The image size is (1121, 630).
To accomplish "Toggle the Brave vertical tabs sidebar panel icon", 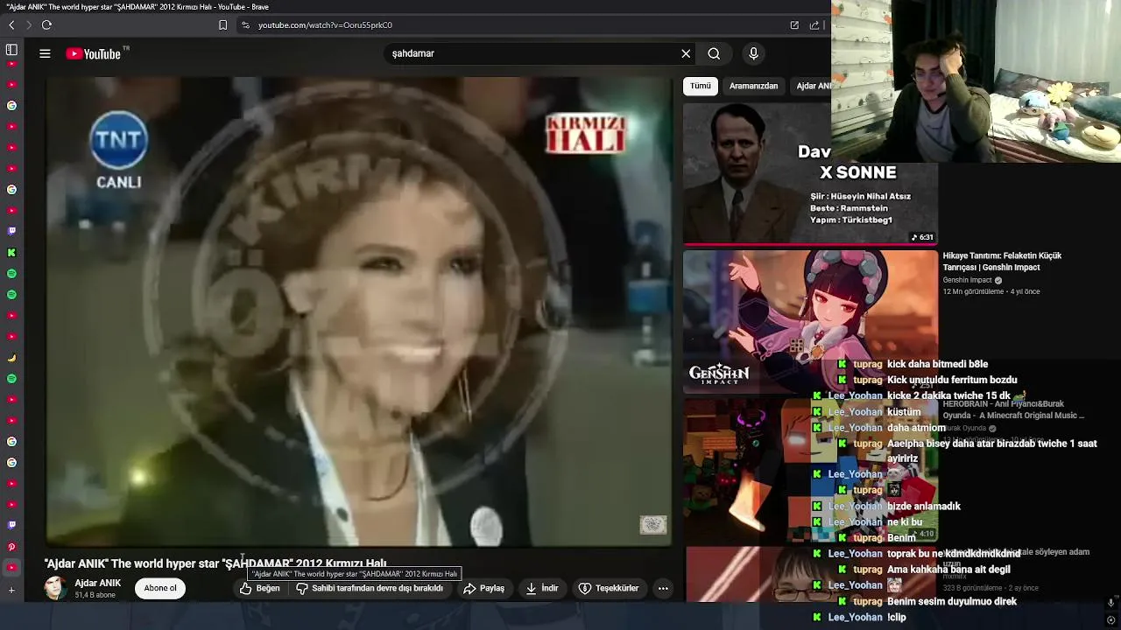I will pos(11,50).
